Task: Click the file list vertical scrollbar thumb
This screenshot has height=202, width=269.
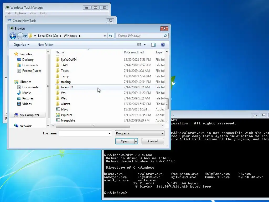Action: 166,104
